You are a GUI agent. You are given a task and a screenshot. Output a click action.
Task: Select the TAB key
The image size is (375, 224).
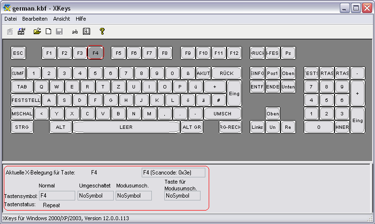pos(22,87)
